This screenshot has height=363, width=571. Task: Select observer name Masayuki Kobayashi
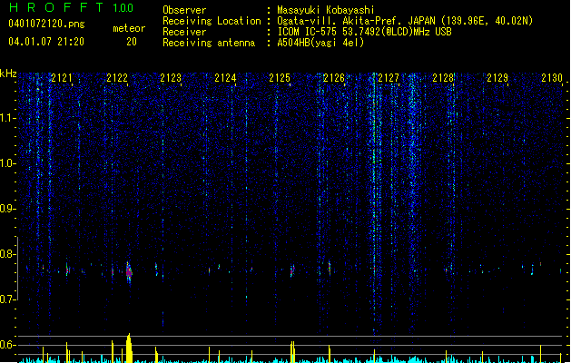[326, 10]
